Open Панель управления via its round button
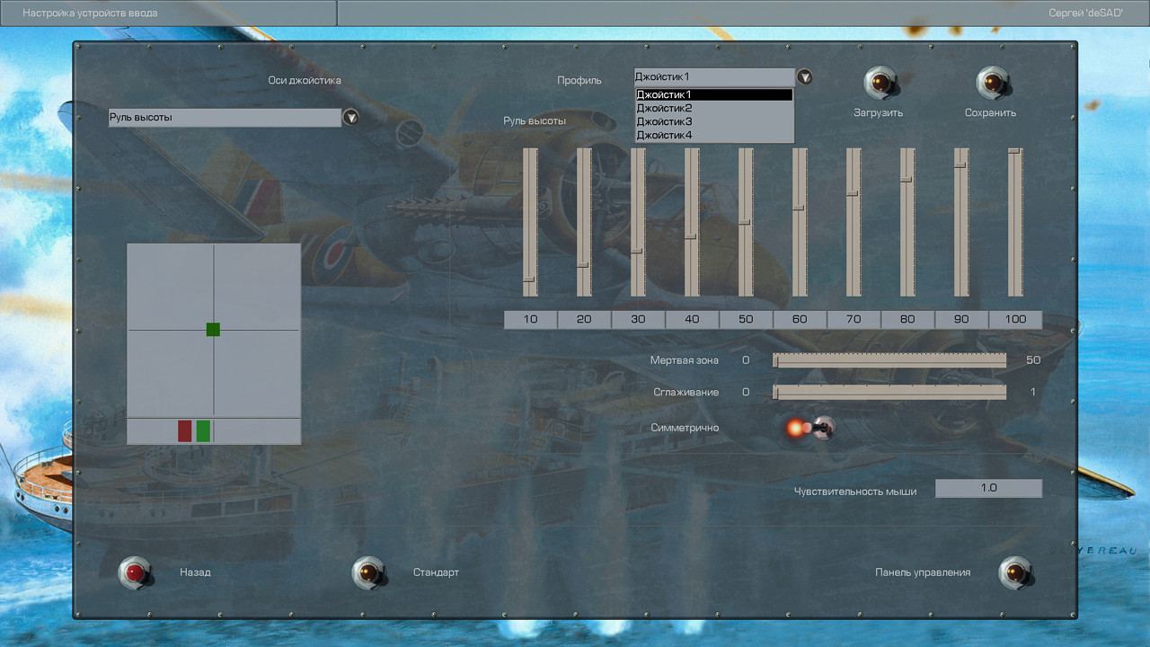 [x=1015, y=572]
